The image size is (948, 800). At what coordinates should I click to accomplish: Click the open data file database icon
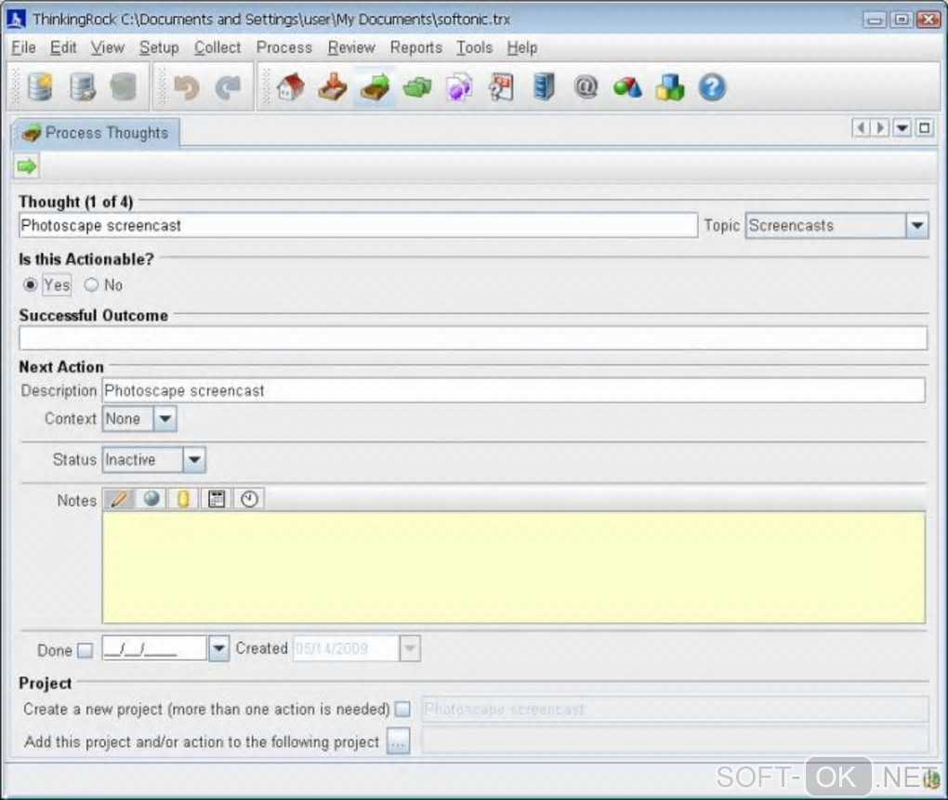pos(82,87)
